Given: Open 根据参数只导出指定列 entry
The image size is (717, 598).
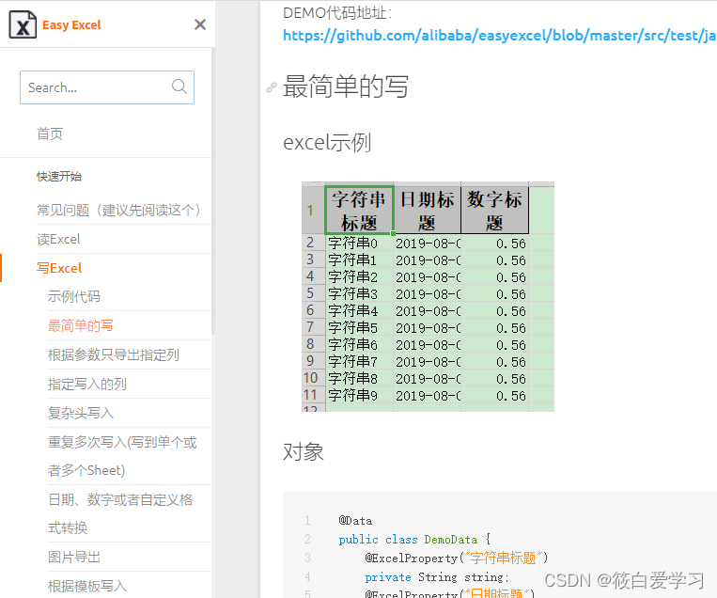Looking at the screenshot, I should coord(114,355).
